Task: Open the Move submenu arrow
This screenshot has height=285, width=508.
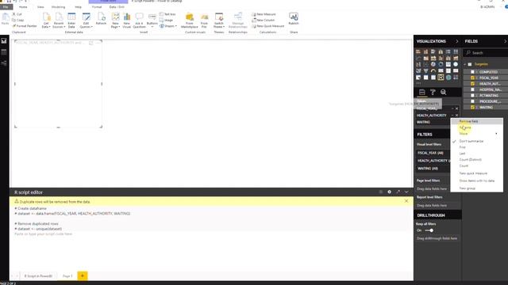Action: click(496, 134)
